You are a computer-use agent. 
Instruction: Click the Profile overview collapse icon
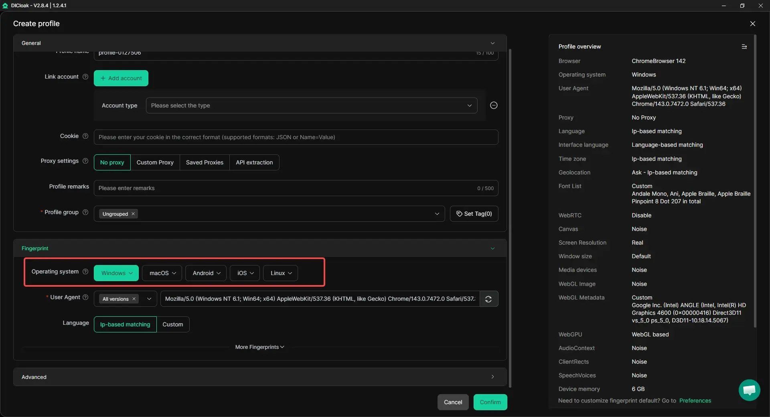tap(744, 47)
